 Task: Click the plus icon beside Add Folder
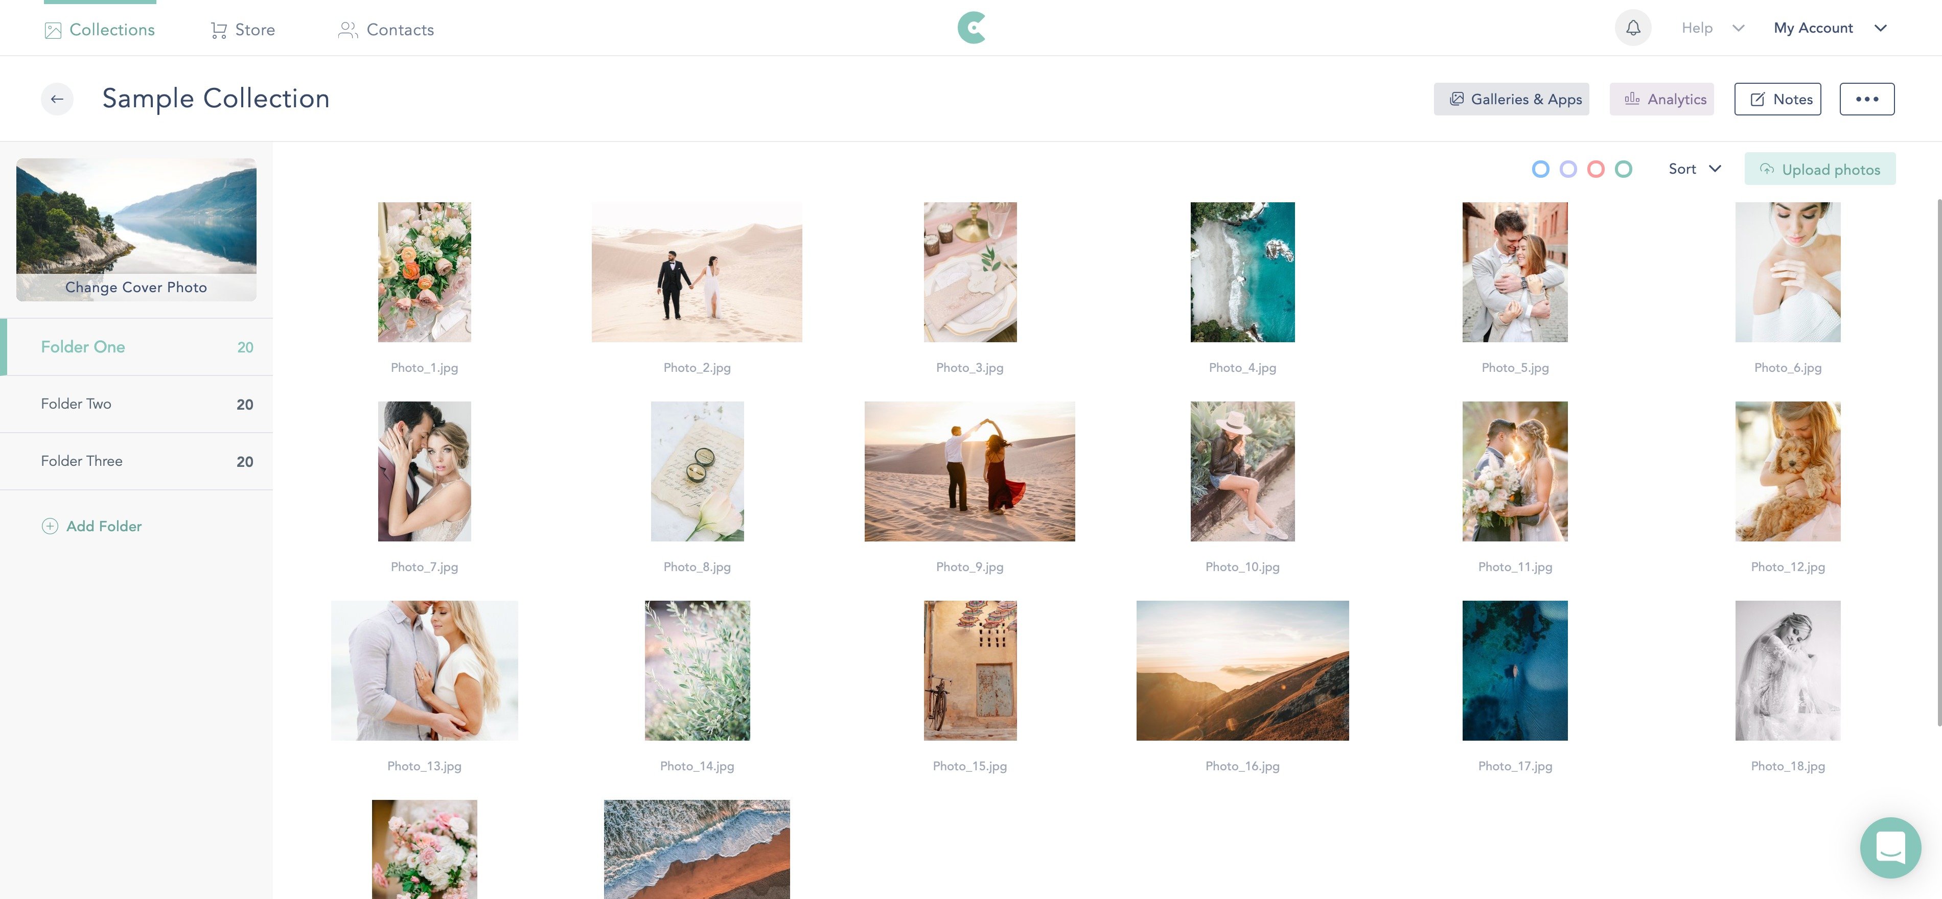50,526
